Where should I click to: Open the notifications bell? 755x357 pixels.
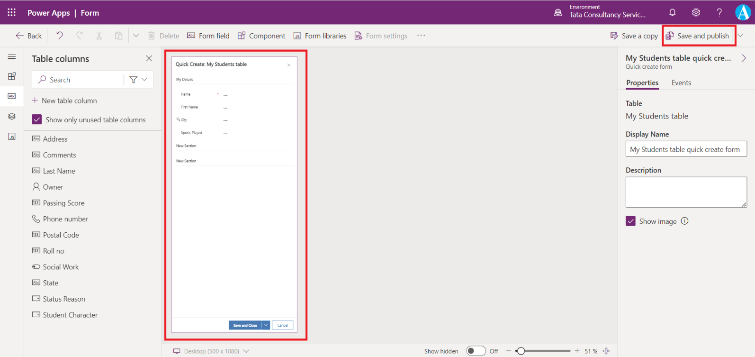[672, 13]
